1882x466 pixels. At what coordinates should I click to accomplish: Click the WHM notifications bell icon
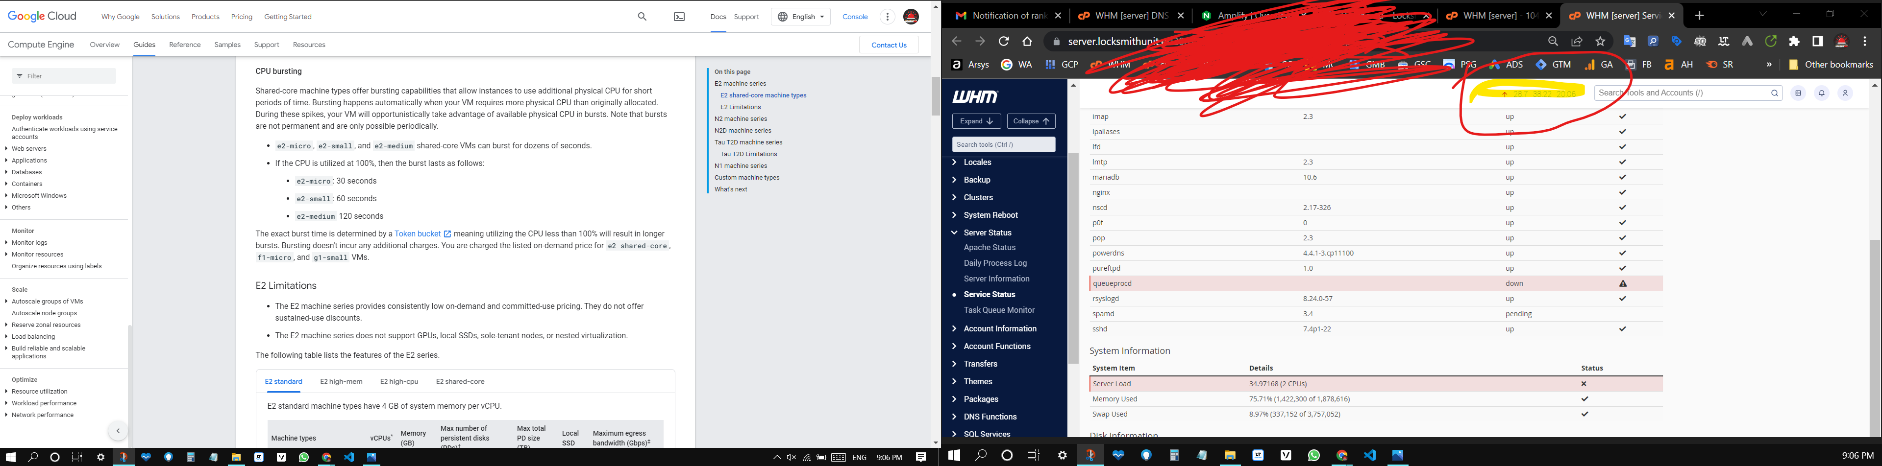(1821, 93)
